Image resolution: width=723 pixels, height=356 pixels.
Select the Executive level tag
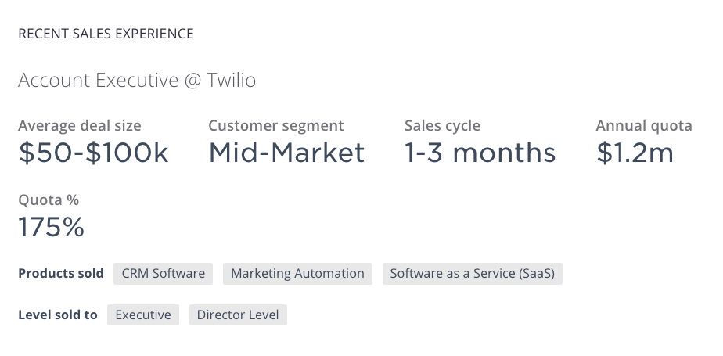[143, 315]
